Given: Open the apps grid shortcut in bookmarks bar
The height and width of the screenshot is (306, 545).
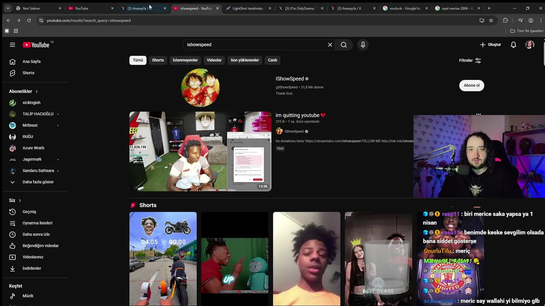Looking at the screenshot, I should click(x=16, y=31).
